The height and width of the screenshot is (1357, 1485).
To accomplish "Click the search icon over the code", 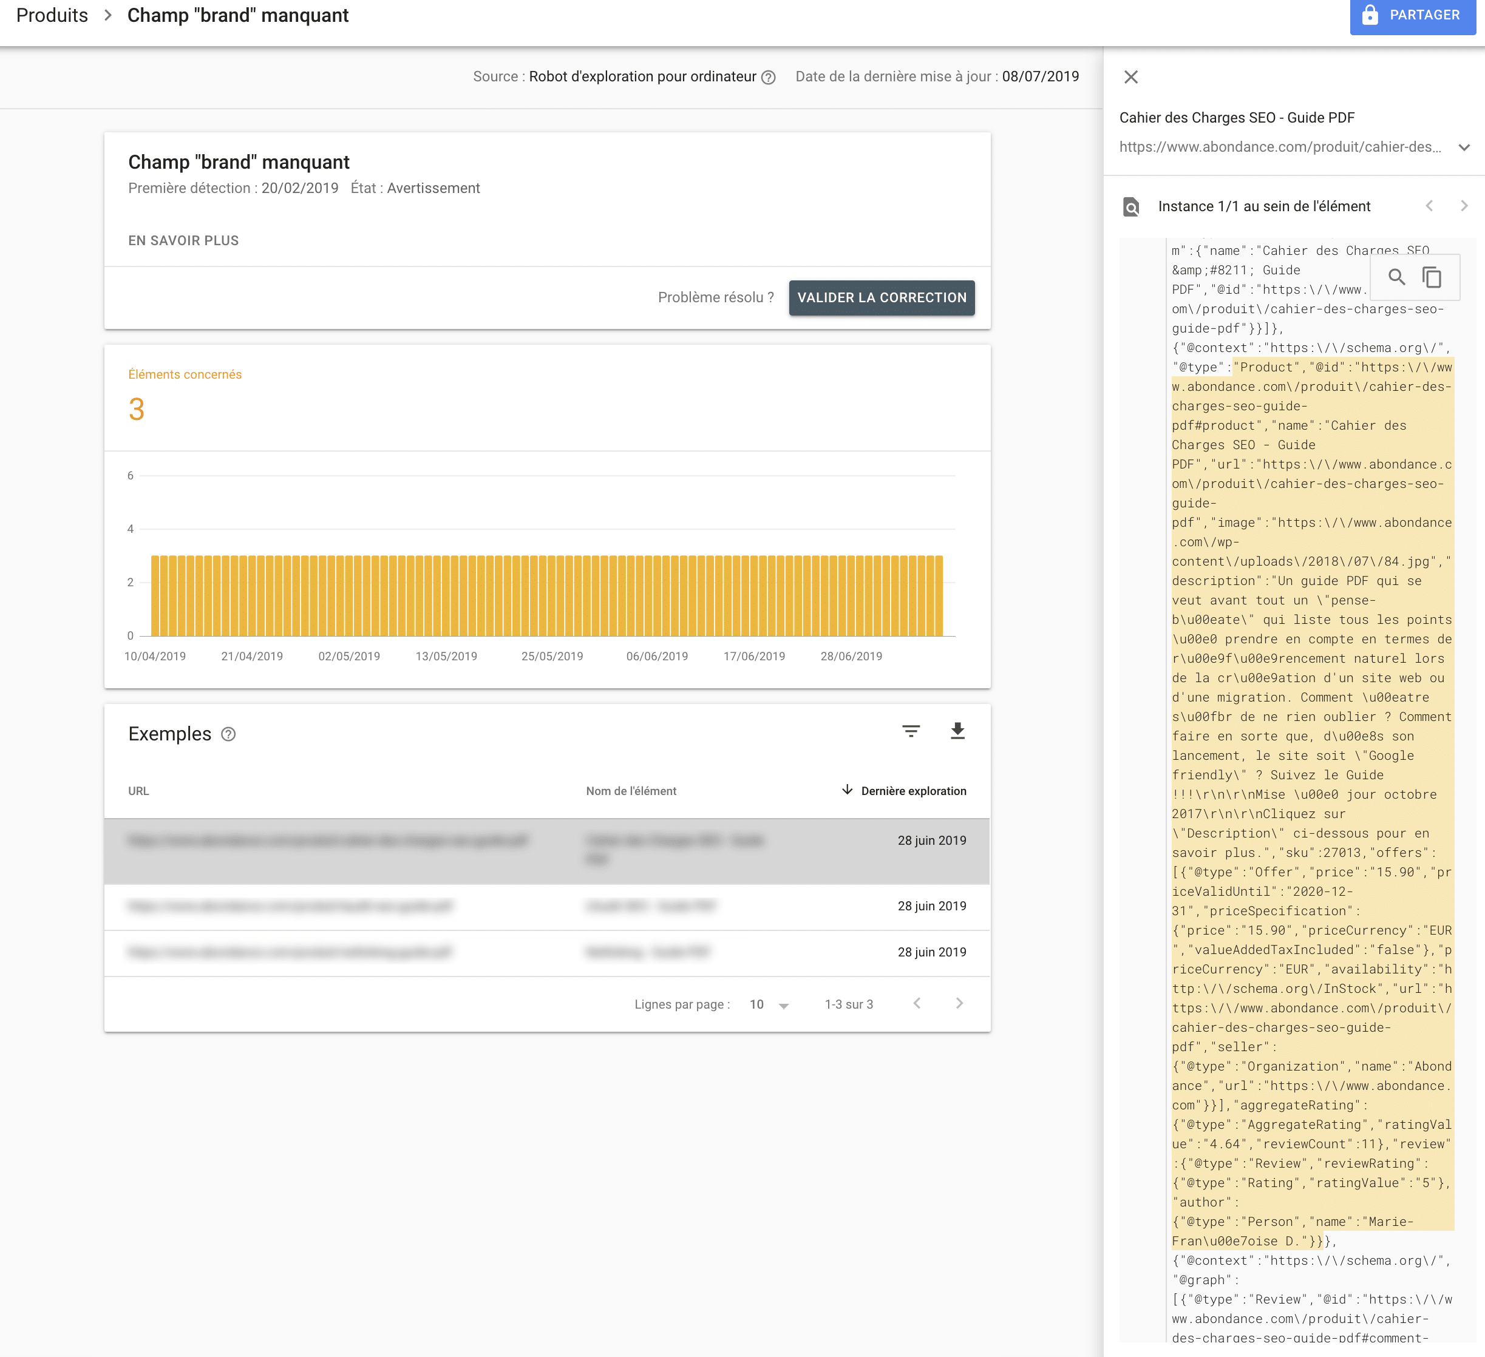I will click(x=1396, y=277).
